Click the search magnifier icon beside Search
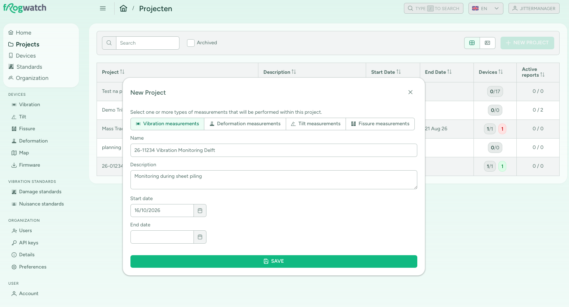 tap(109, 43)
